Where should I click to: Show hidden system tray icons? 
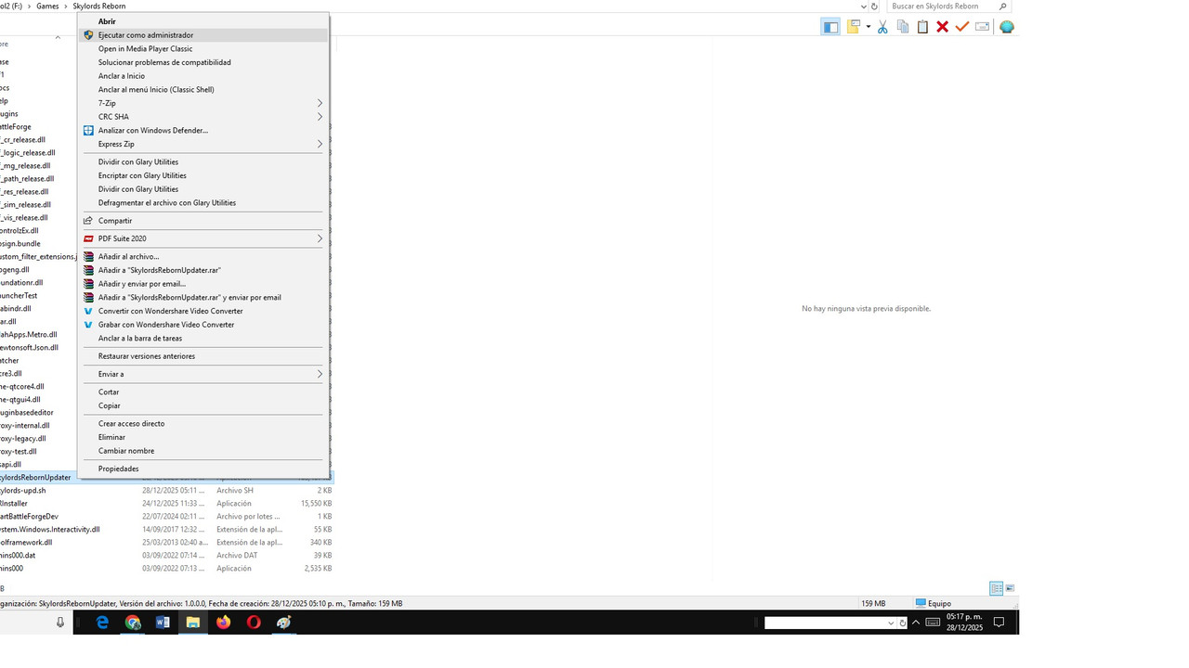click(917, 623)
